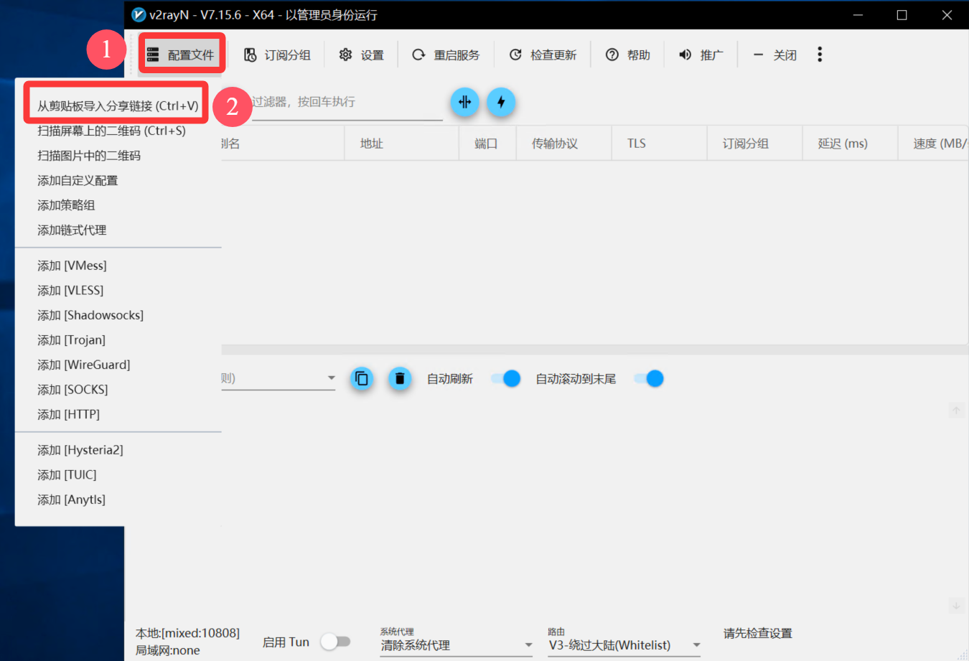The height and width of the screenshot is (661, 969).
Task: Click the 重启服务 restart service icon
Action: pyautogui.click(x=418, y=55)
